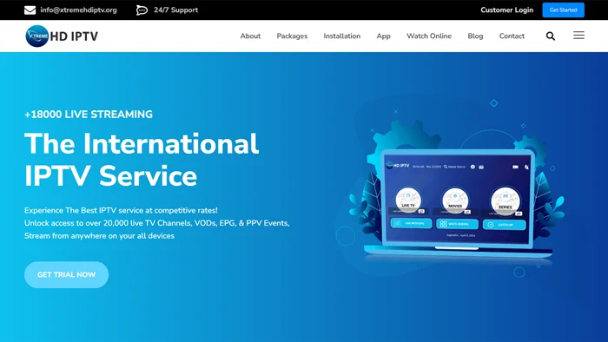The width and height of the screenshot is (608, 342).
Task: Click the "The International IPTV Service" headline
Action: tap(142, 160)
